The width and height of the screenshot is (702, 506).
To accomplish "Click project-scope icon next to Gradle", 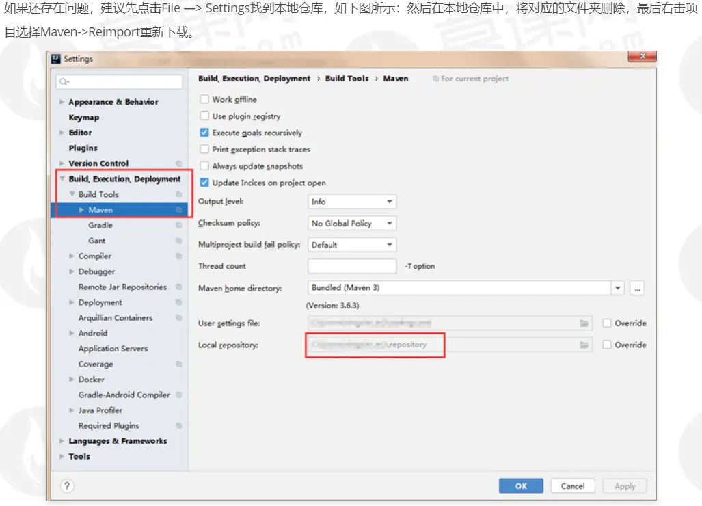I will [x=178, y=225].
